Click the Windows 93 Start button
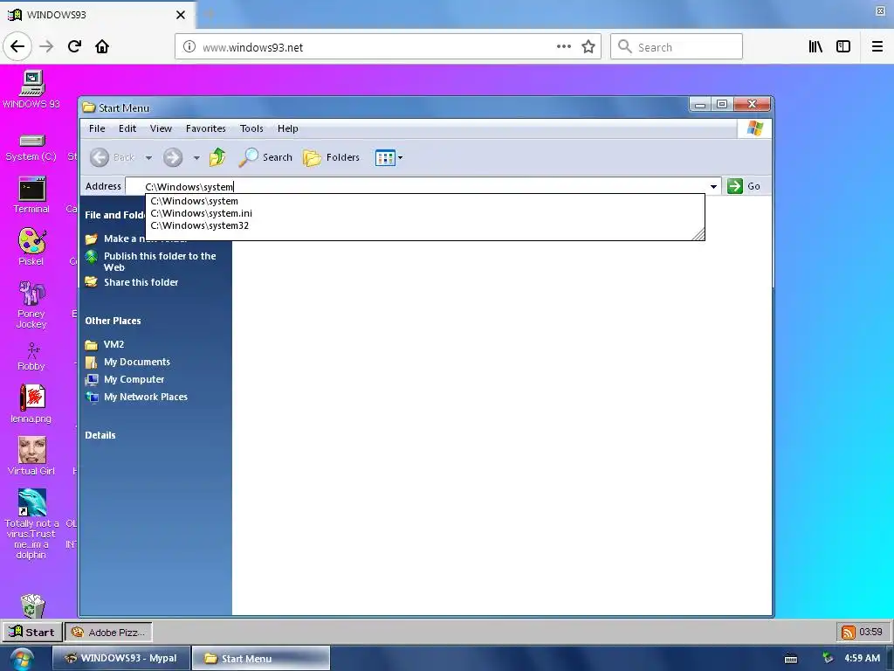Viewport: 894px width, 671px height. (32, 632)
